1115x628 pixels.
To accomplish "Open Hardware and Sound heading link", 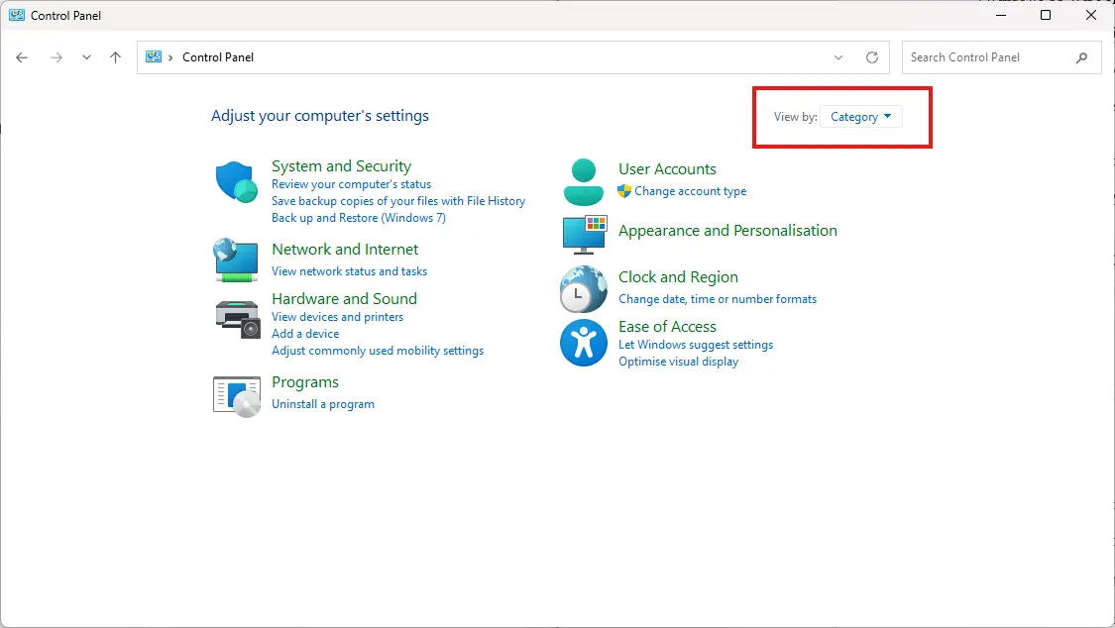I will [344, 299].
